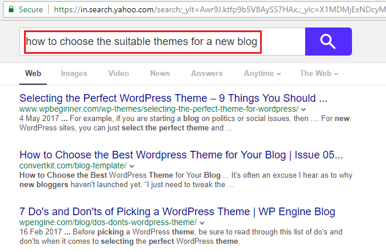Click inside the Yahoo search query field
386x252 pixels.
coord(162,42)
